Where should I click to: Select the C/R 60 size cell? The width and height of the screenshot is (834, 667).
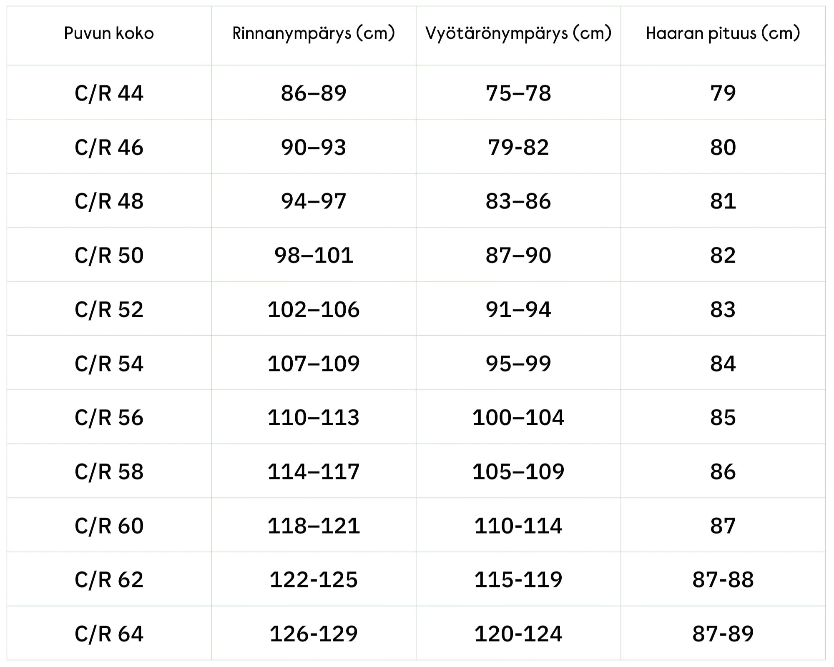coord(109,526)
